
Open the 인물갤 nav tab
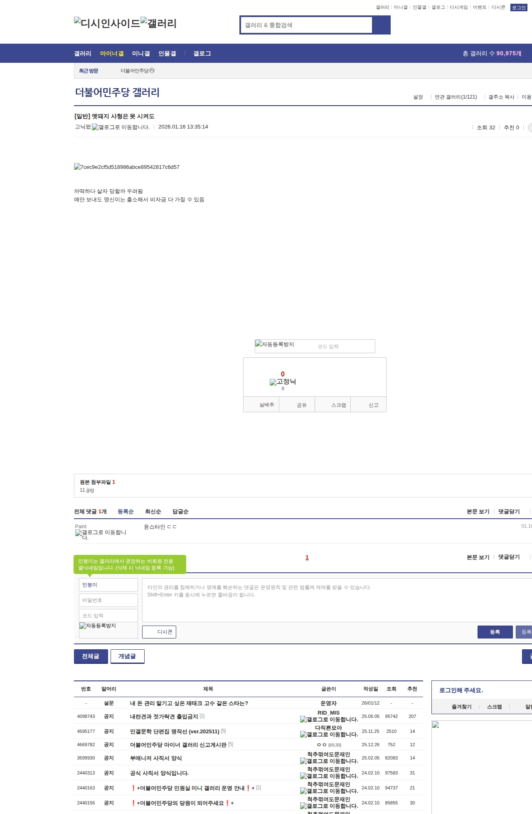[x=167, y=53]
